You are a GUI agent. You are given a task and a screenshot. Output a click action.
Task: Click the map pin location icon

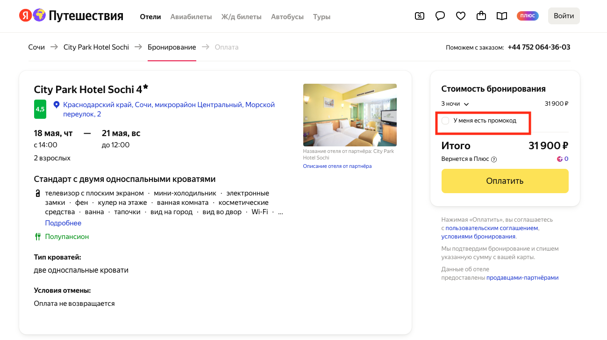click(x=57, y=105)
